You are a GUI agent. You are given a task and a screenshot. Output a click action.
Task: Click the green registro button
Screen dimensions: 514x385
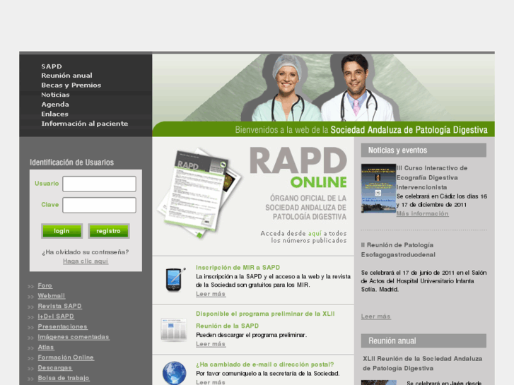[x=108, y=231]
